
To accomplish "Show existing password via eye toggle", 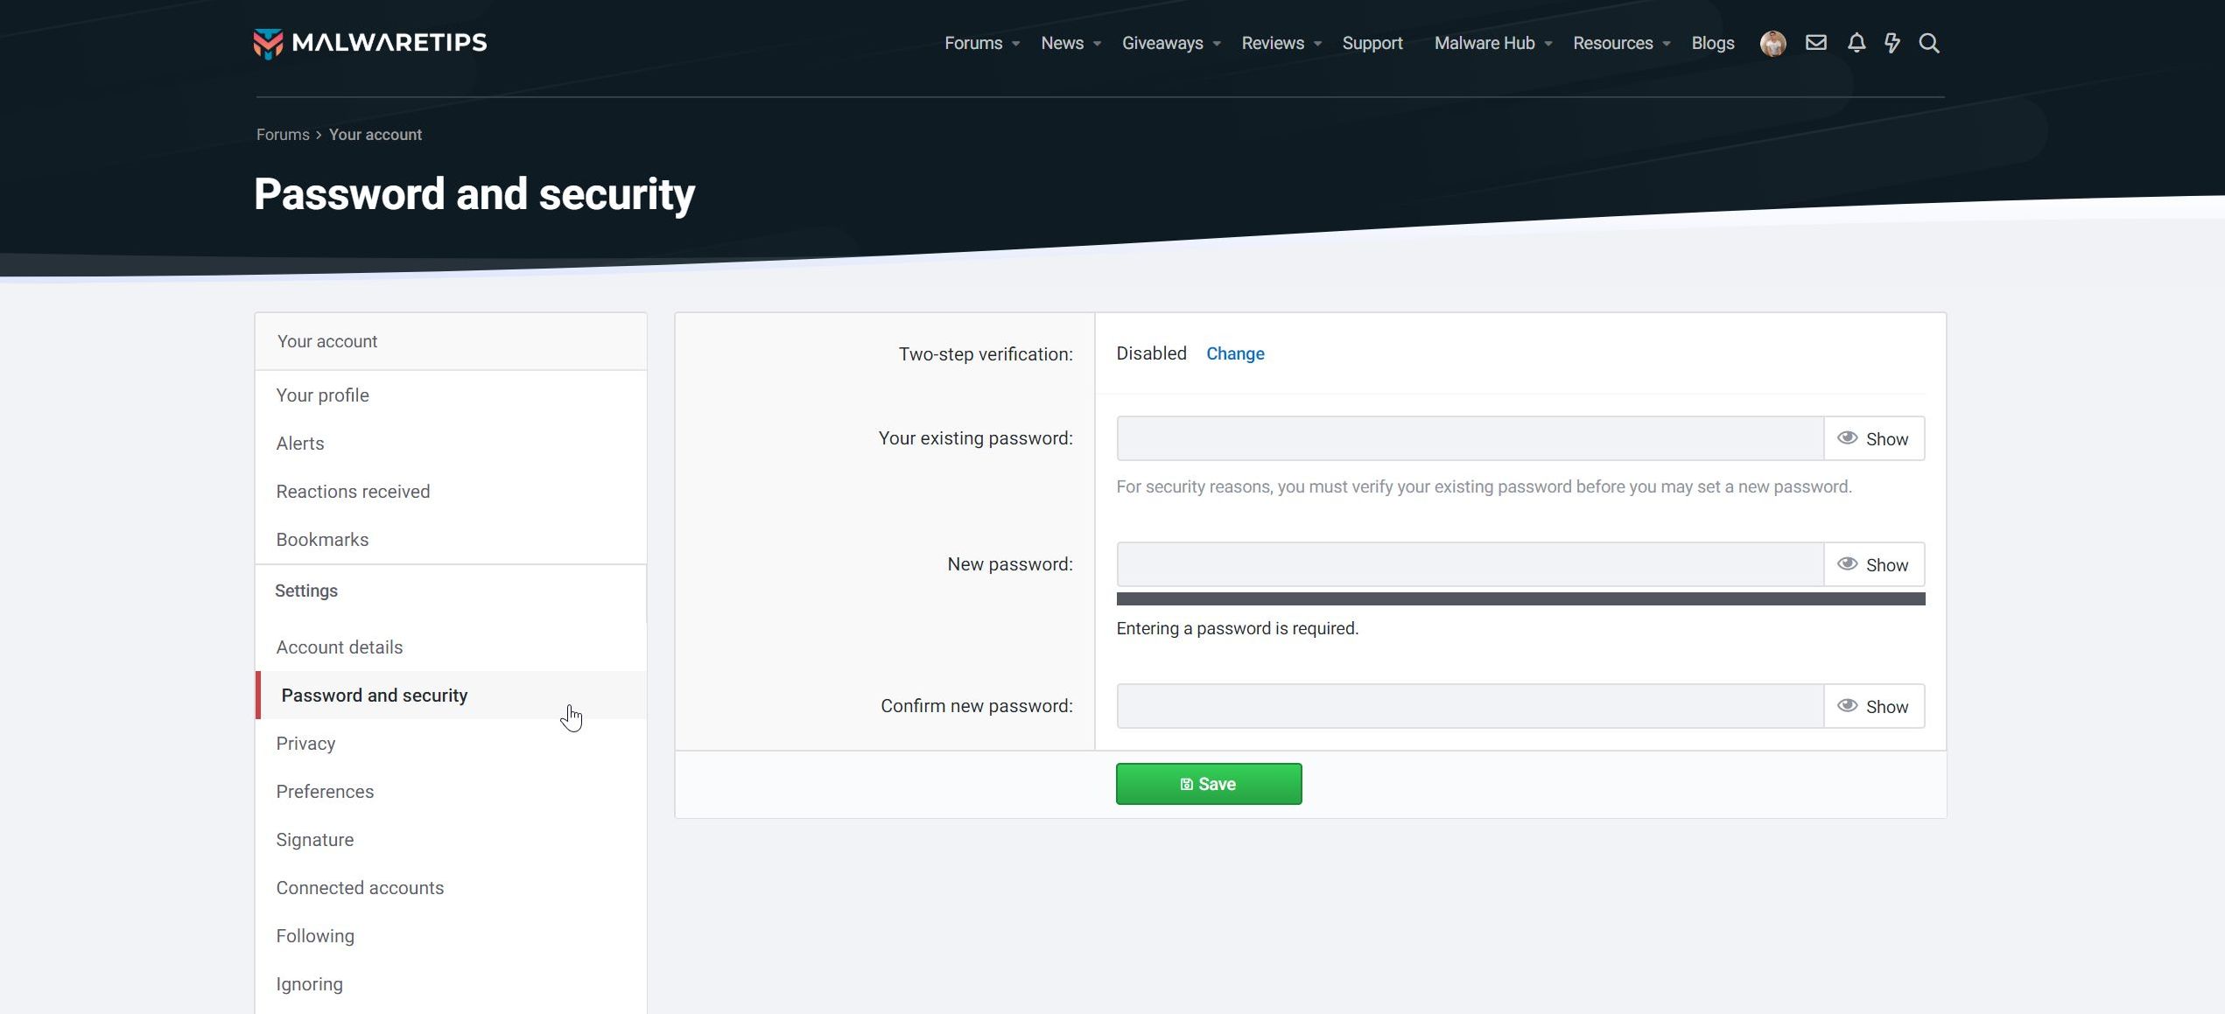I will (x=1873, y=439).
